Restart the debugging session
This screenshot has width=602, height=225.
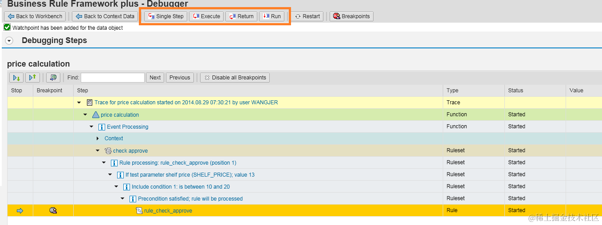(307, 16)
